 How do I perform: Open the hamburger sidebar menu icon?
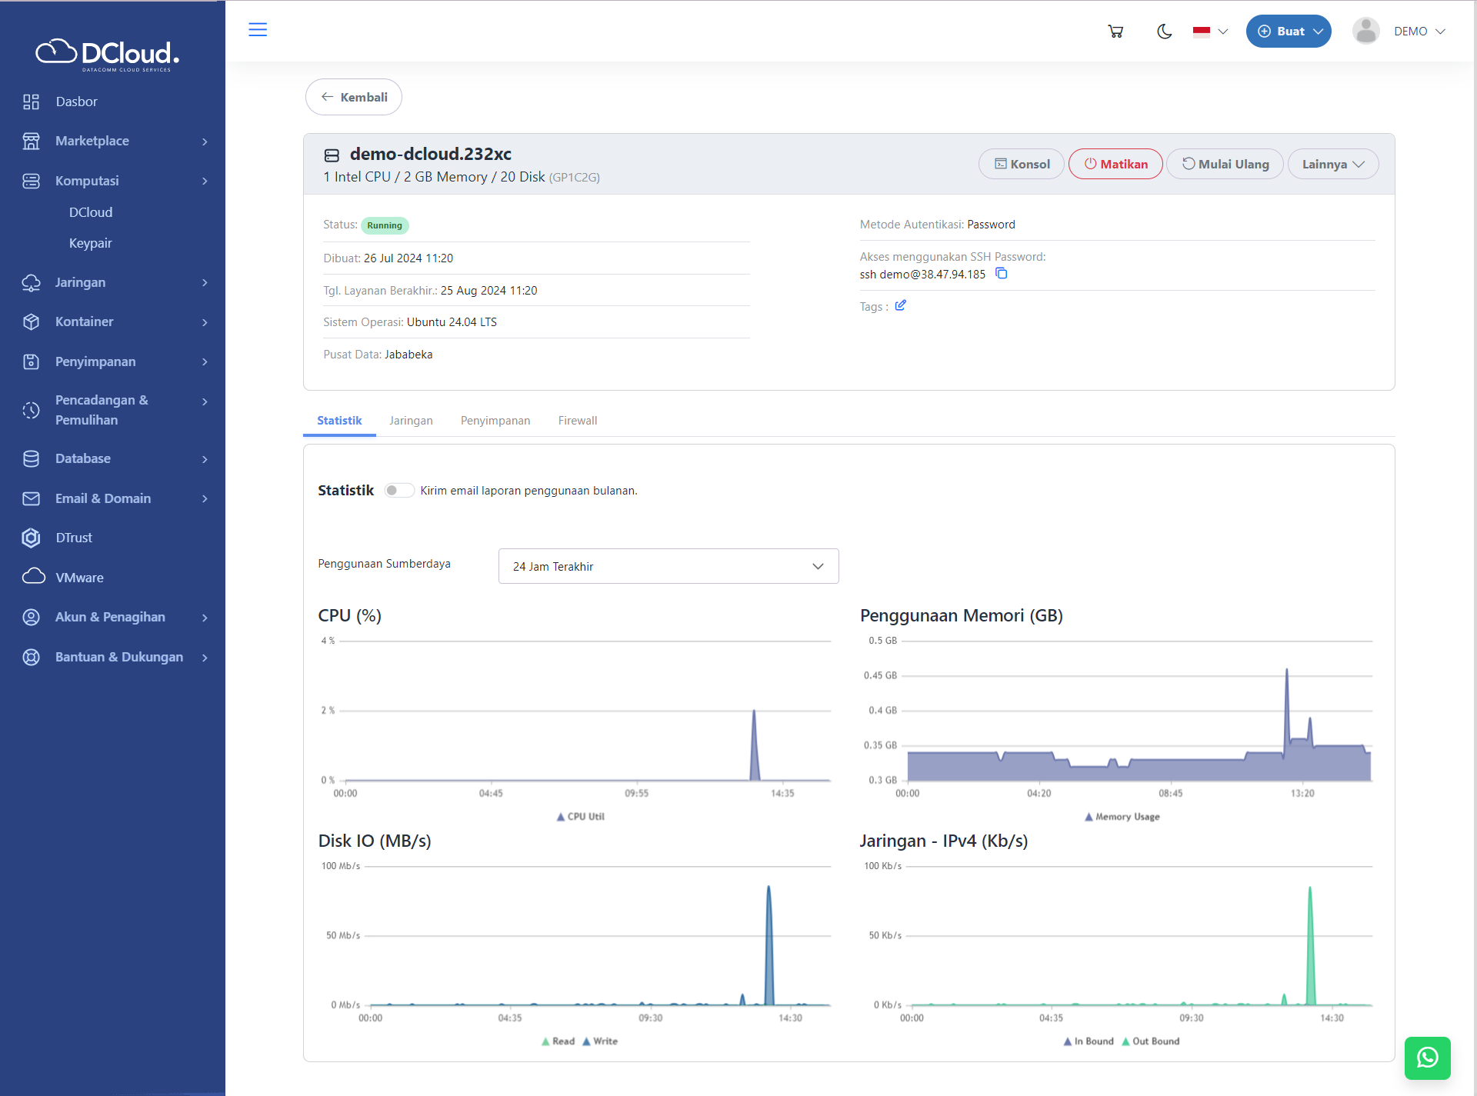258,30
